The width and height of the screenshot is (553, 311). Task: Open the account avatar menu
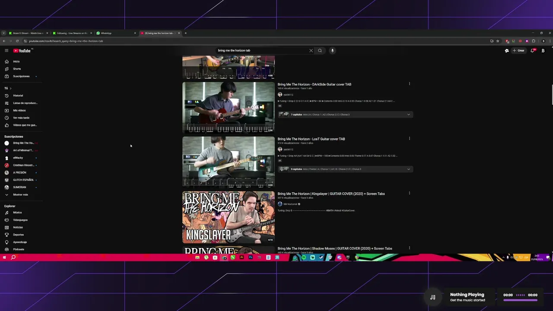point(543,51)
